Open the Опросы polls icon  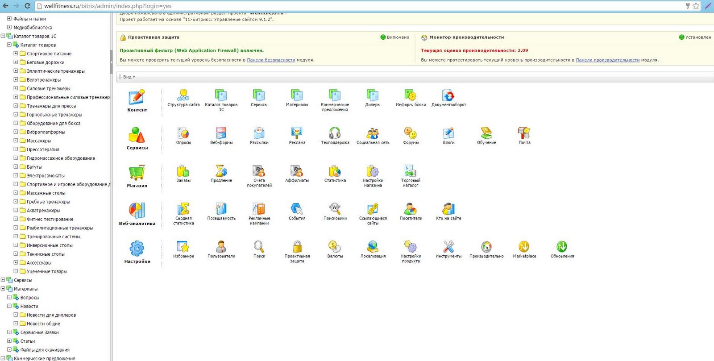pyautogui.click(x=183, y=133)
